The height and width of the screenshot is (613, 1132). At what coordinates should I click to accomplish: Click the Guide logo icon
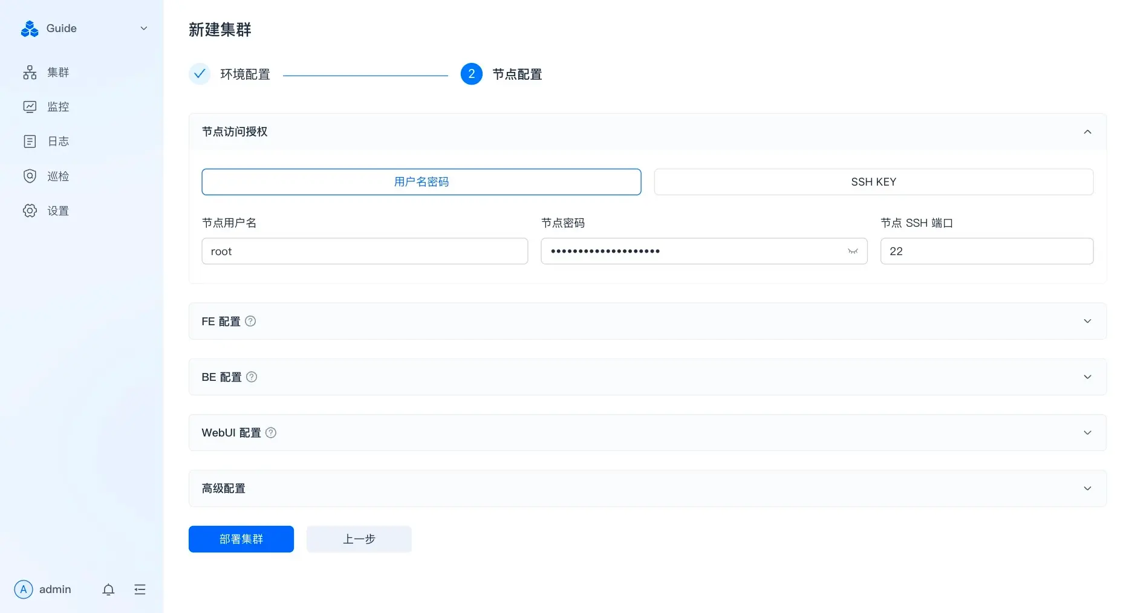(x=29, y=28)
